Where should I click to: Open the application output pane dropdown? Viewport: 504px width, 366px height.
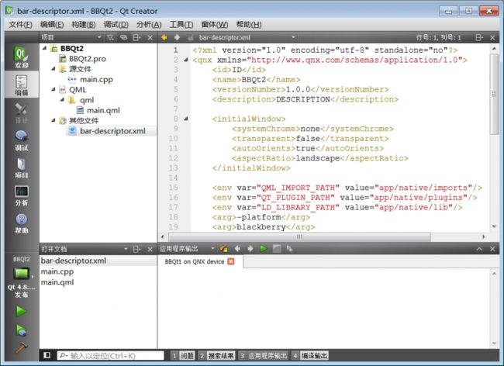point(212,249)
